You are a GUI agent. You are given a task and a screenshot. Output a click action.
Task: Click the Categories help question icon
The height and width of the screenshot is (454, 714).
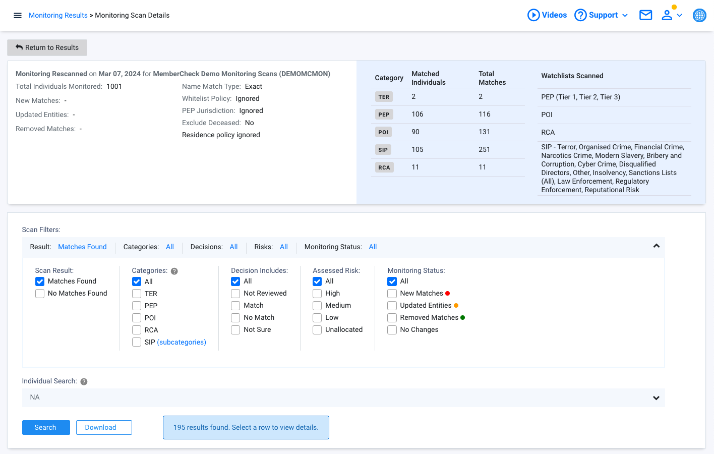click(174, 271)
